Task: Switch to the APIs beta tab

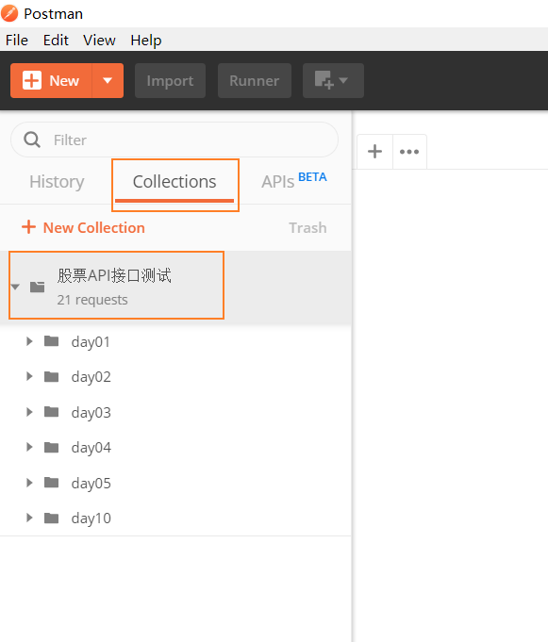Action: pos(294,181)
